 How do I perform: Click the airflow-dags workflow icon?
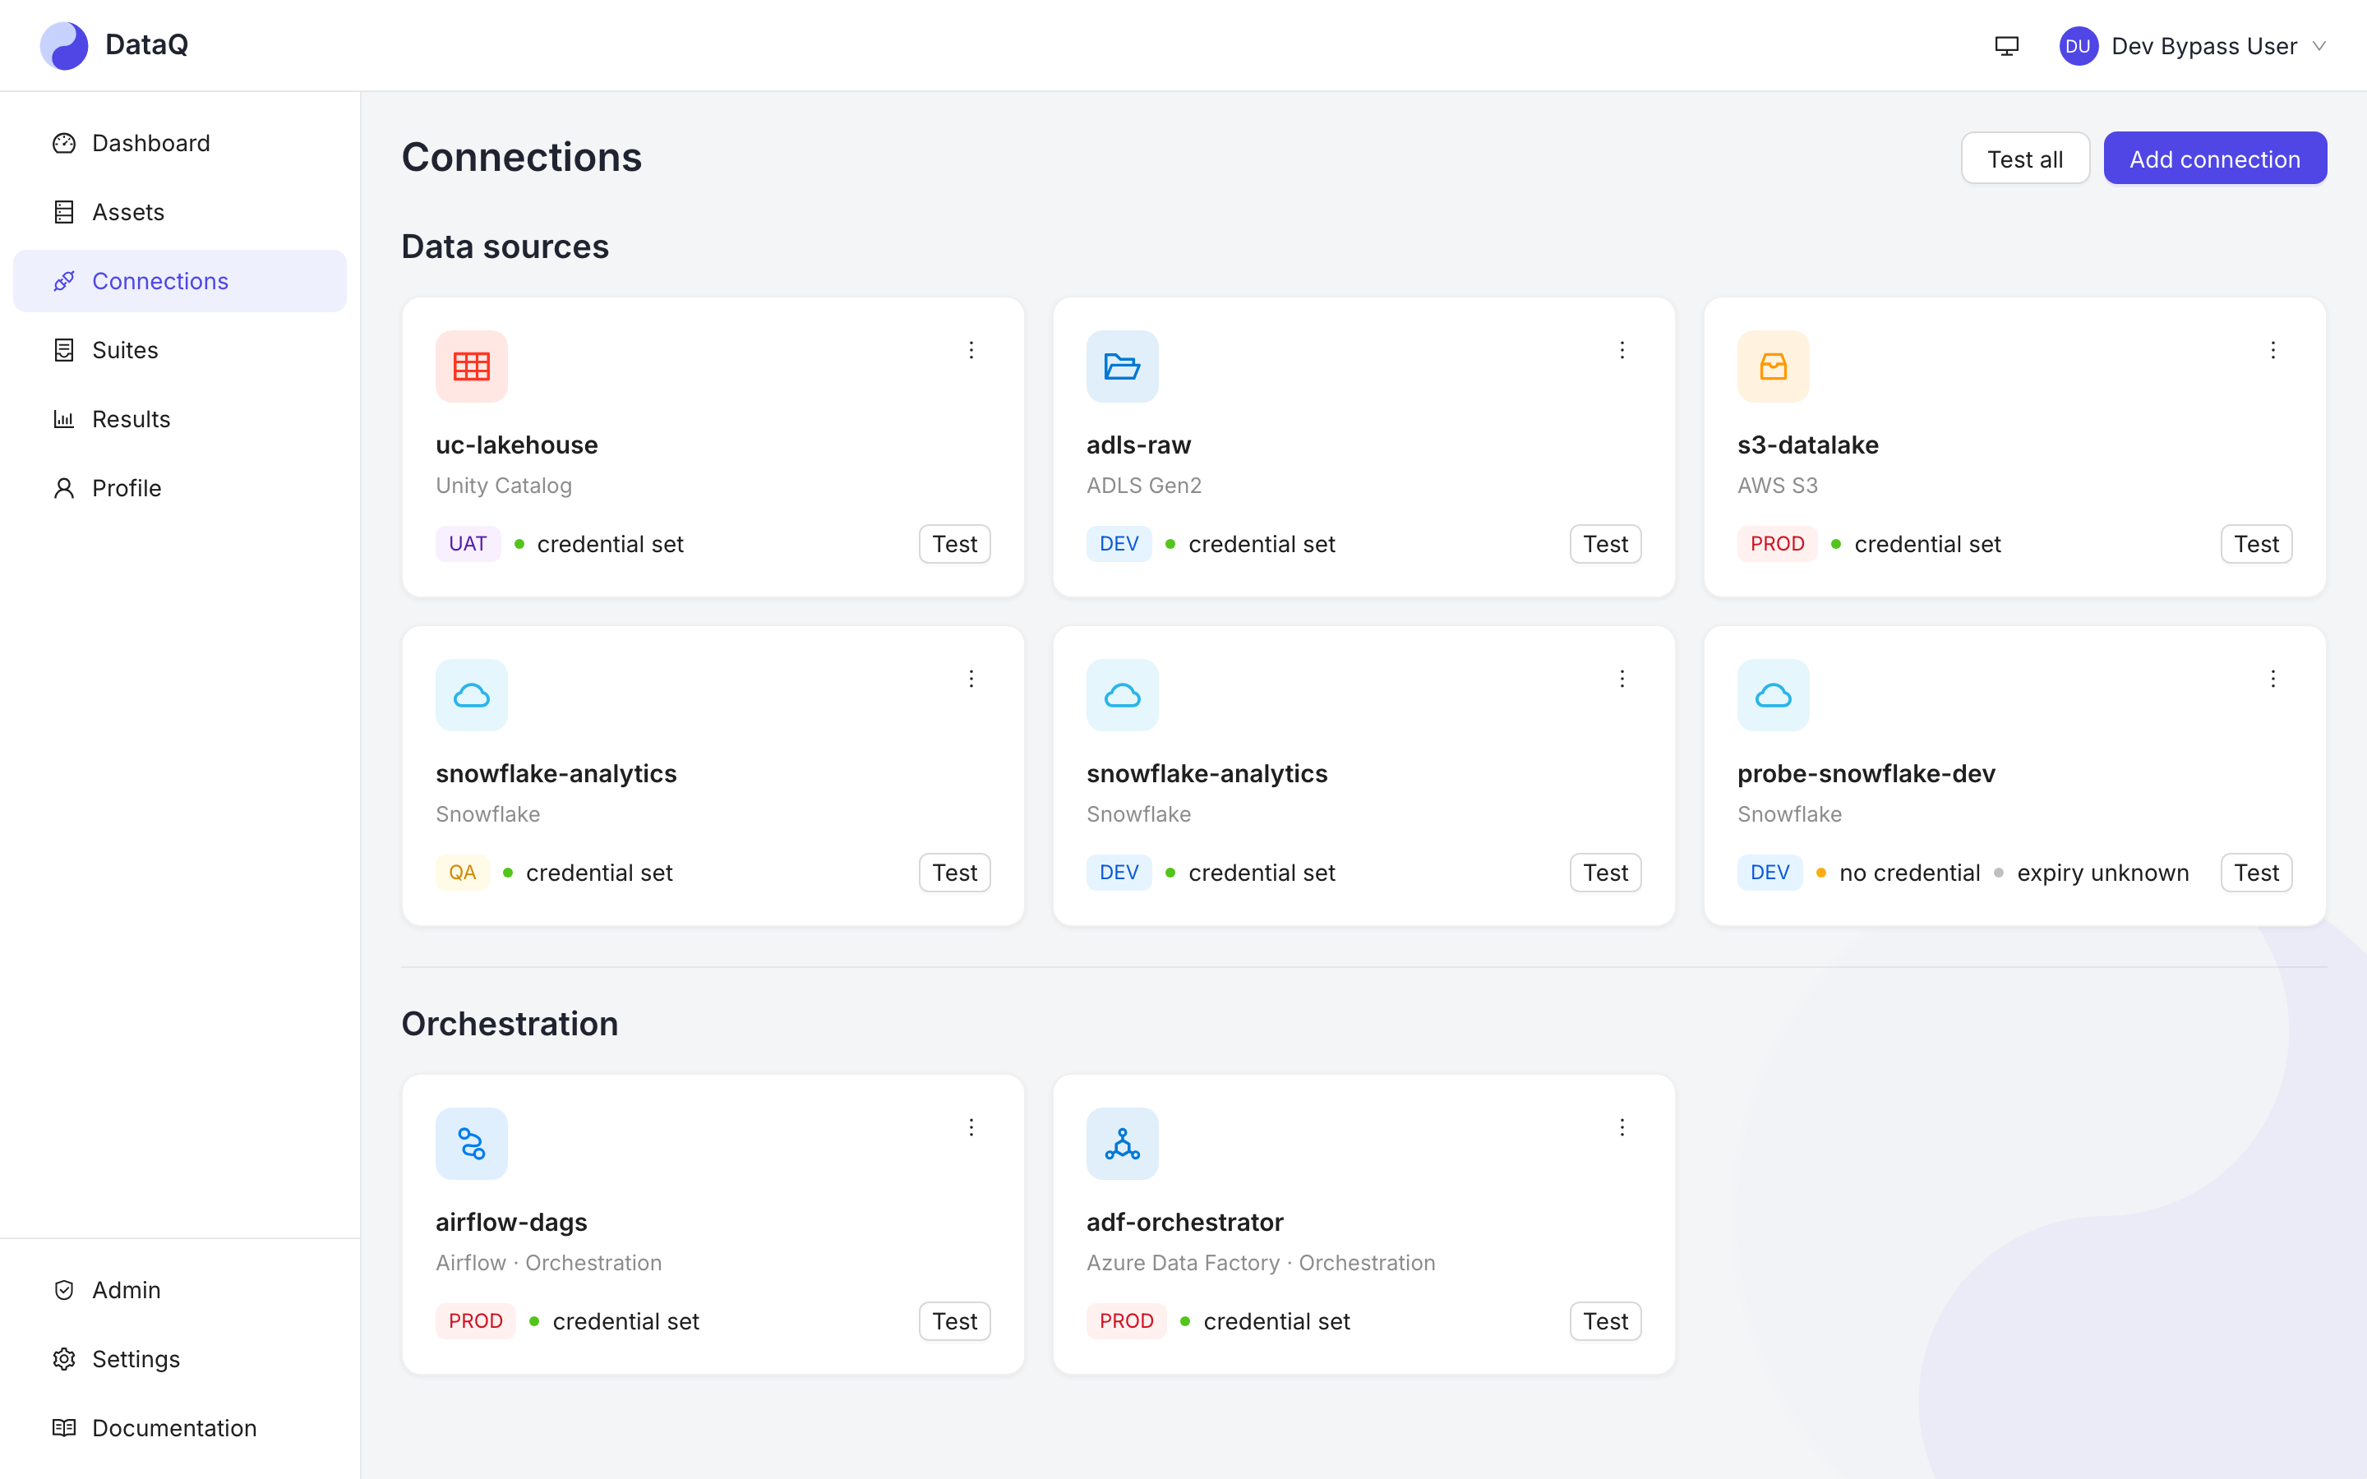point(472,1144)
